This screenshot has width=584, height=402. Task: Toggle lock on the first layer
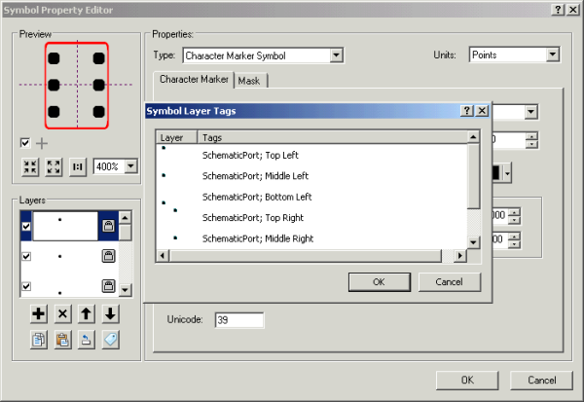coord(108,226)
